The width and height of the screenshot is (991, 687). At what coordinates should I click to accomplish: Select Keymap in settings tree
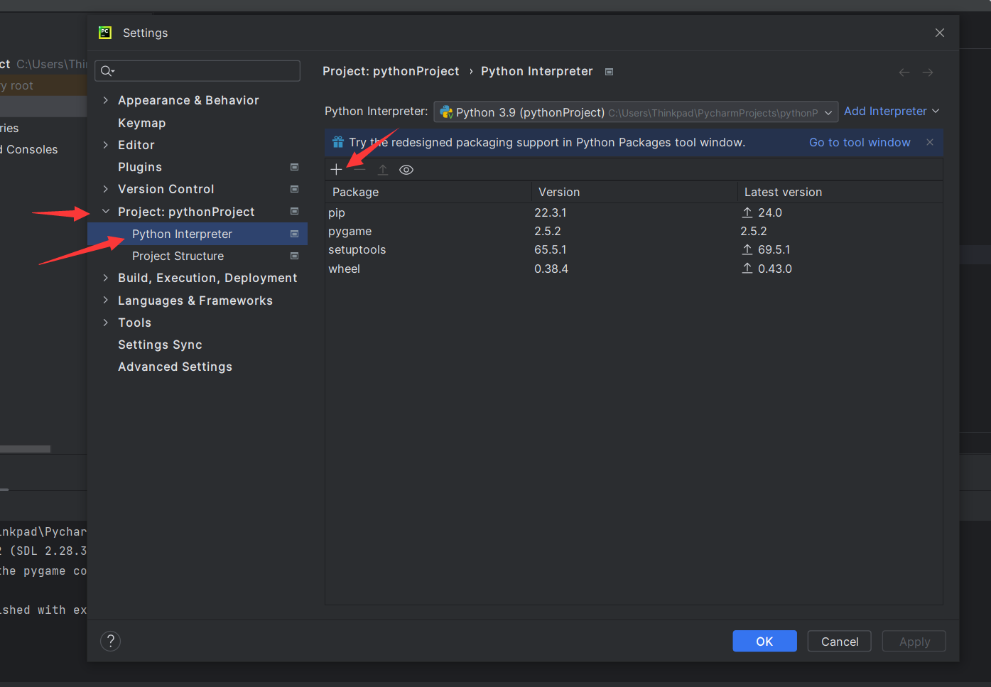coord(142,123)
